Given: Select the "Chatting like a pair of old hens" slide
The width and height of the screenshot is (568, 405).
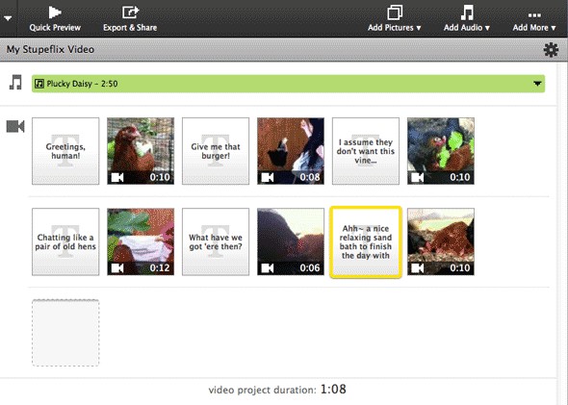Looking at the screenshot, I should pos(65,241).
